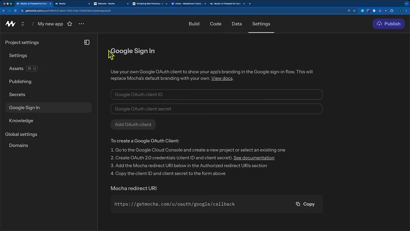Select the redirect URI callback text

[x=175, y=204]
